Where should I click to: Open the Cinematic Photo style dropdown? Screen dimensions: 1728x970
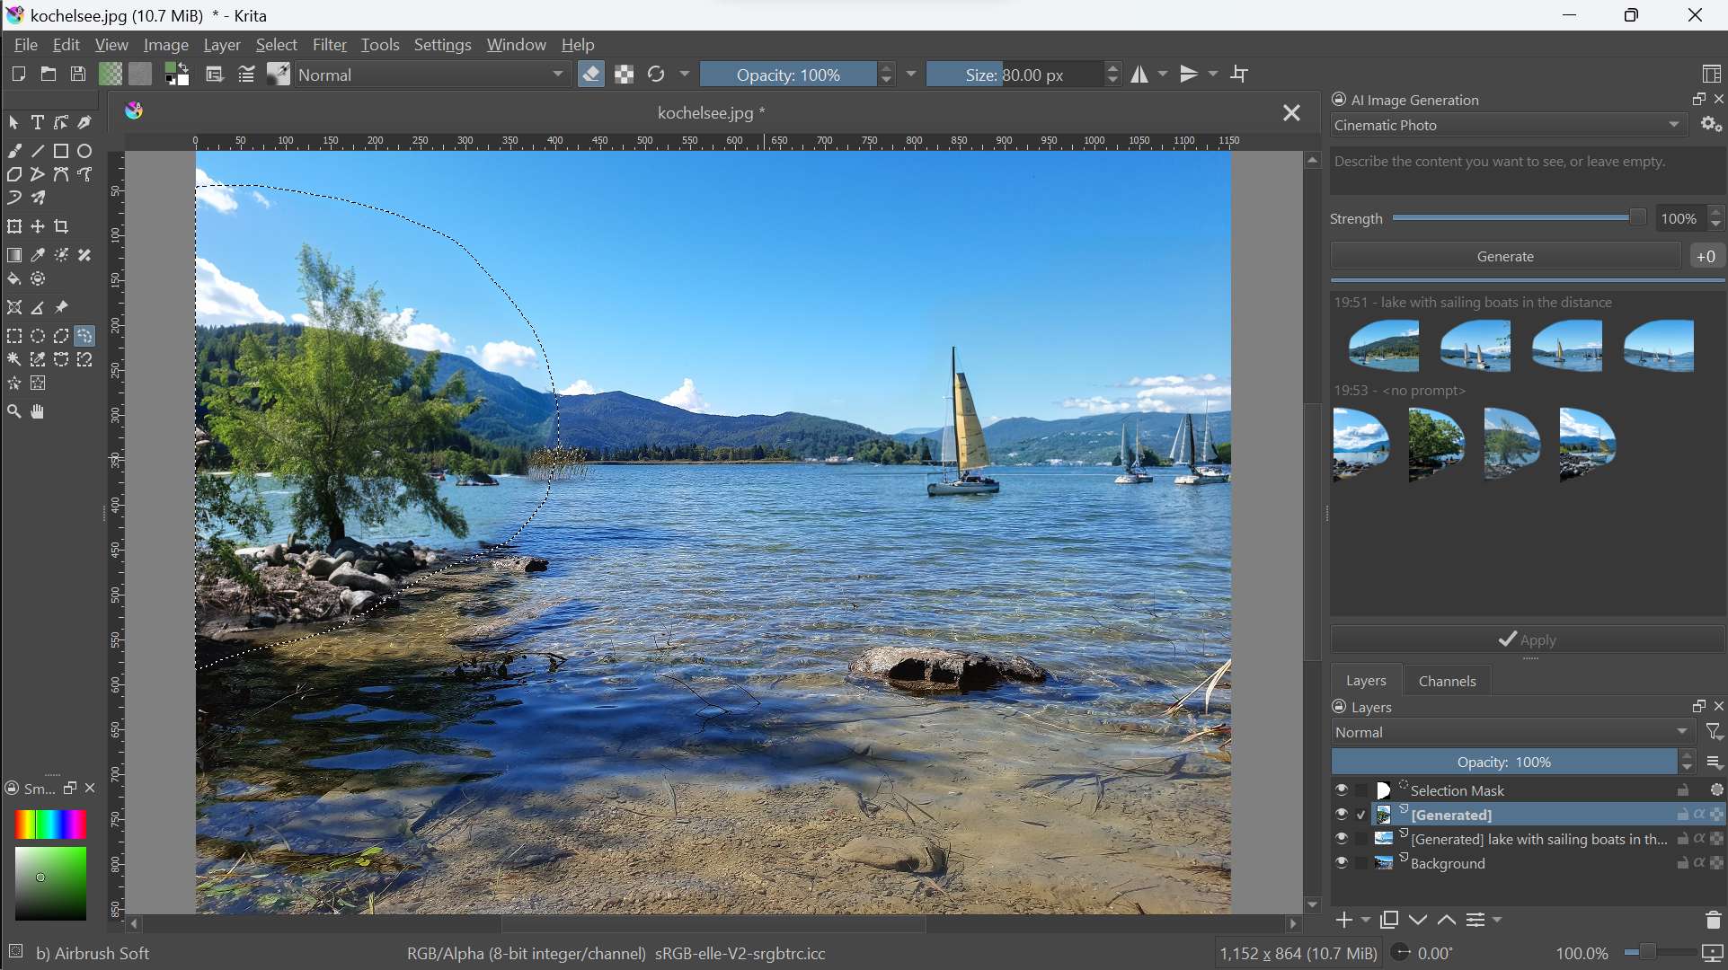(1510, 126)
